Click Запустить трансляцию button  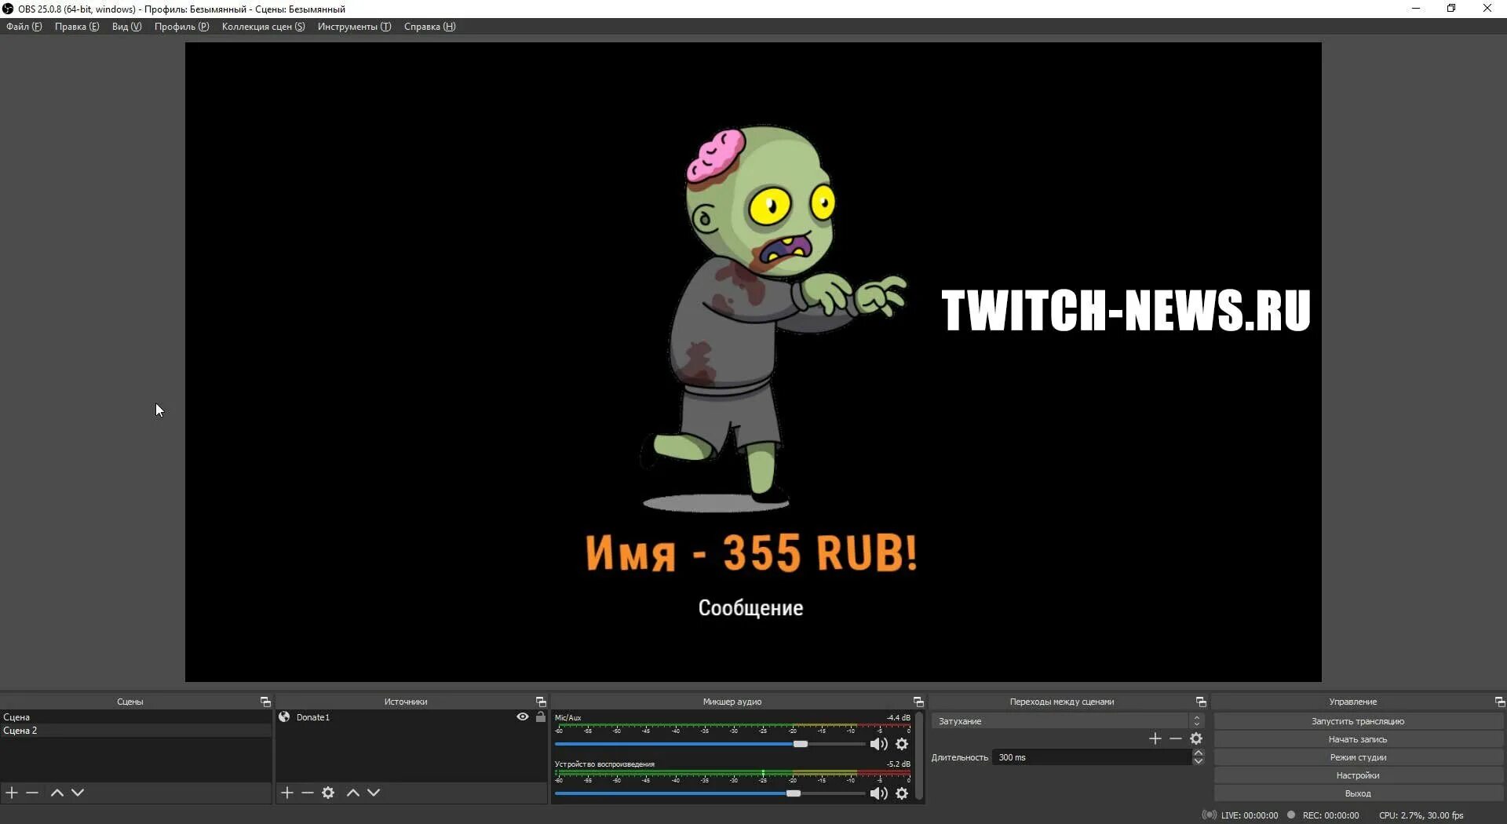(1358, 721)
